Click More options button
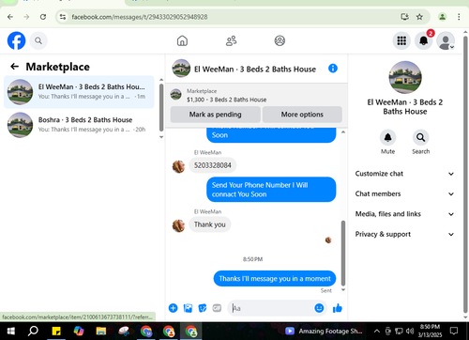 click(x=302, y=115)
